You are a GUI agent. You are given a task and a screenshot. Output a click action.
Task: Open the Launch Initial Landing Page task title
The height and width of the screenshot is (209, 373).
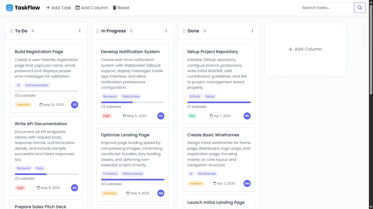pyautogui.click(x=216, y=202)
